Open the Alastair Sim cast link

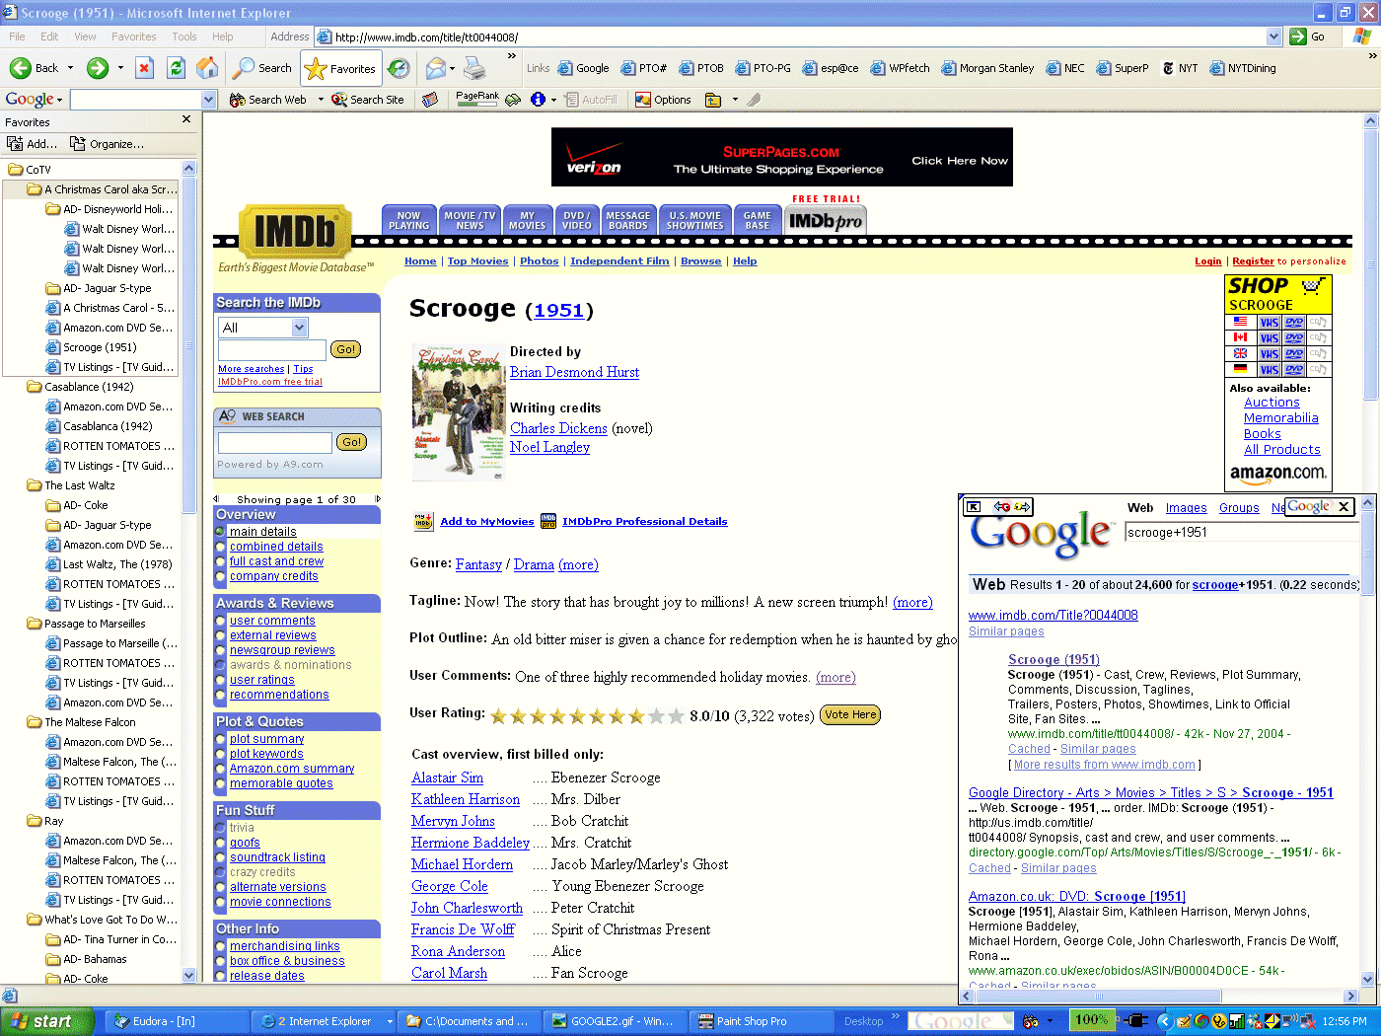click(x=447, y=777)
